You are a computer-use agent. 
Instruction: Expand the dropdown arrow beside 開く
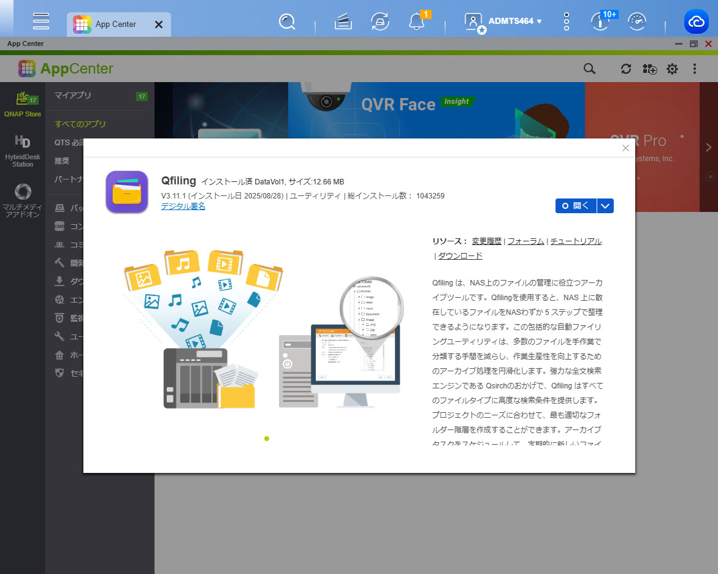tap(605, 206)
